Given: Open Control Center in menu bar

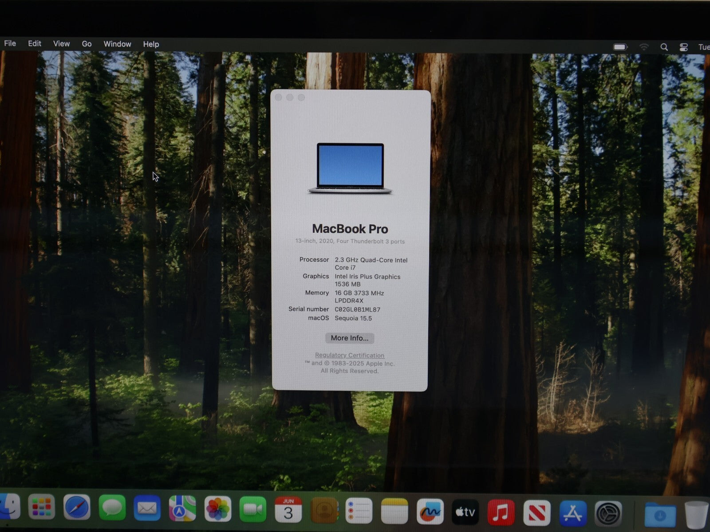Looking at the screenshot, I should pos(683,47).
